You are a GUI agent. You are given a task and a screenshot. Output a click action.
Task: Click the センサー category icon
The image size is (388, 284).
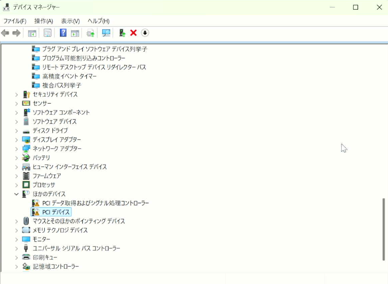[26, 103]
